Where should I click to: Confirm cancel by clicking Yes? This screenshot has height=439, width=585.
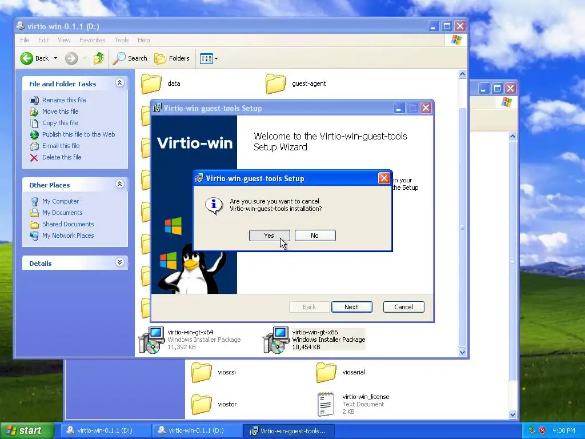click(x=270, y=236)
